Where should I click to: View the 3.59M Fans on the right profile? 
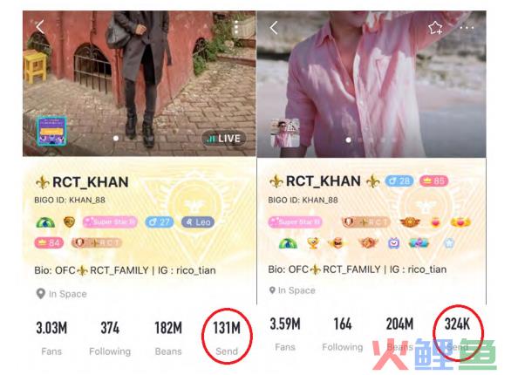tap(285, 334)
